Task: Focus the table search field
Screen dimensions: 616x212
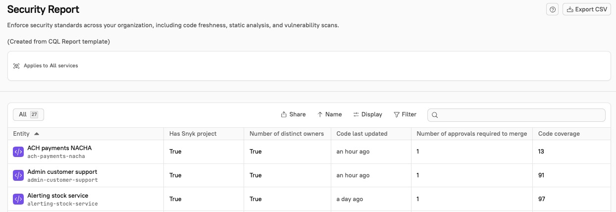Action: [516, 115]
